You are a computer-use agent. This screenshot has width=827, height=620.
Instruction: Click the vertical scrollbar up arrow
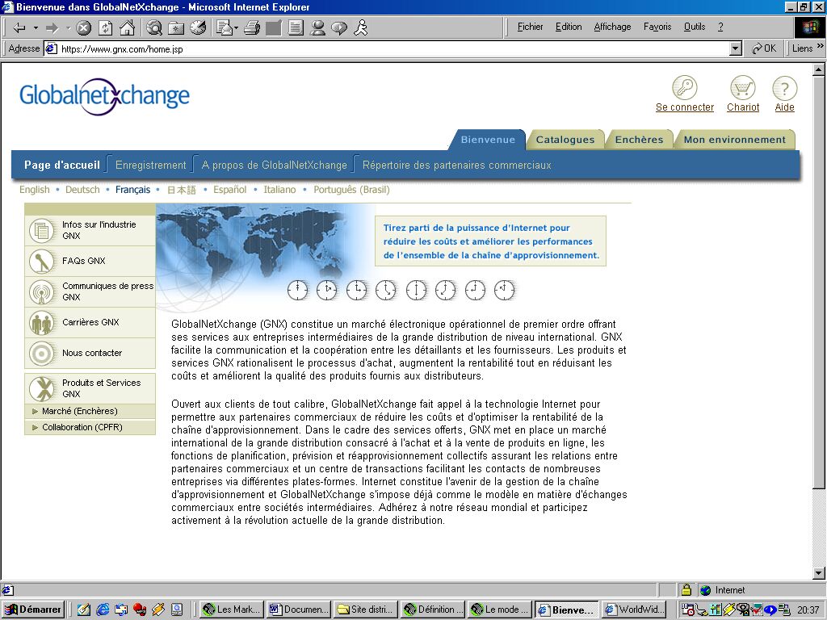(x=819, y=69)
